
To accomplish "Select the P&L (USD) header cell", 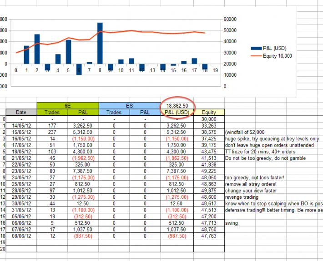I will coord(177,112).
